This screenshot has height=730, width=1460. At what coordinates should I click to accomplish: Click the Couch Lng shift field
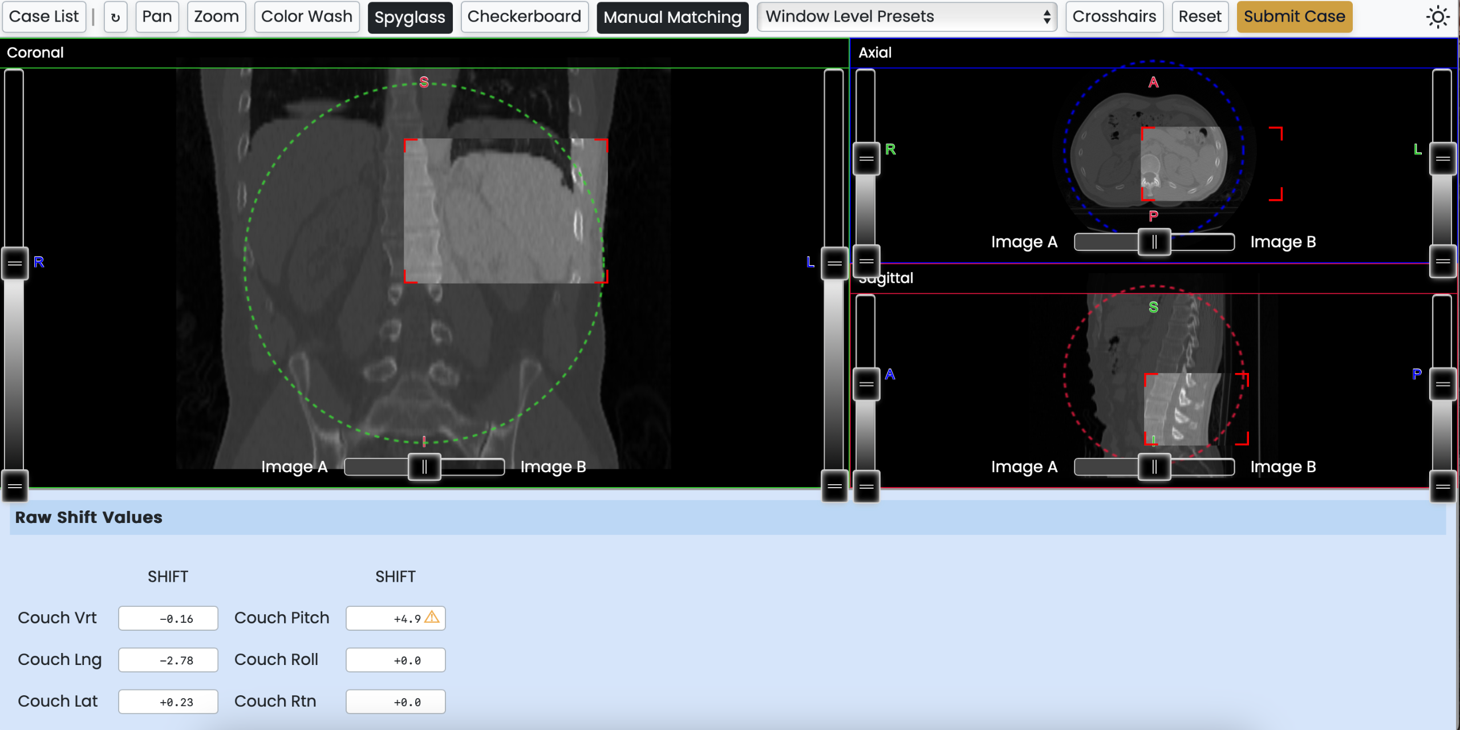pyautogui.click(x=168, y=660)
